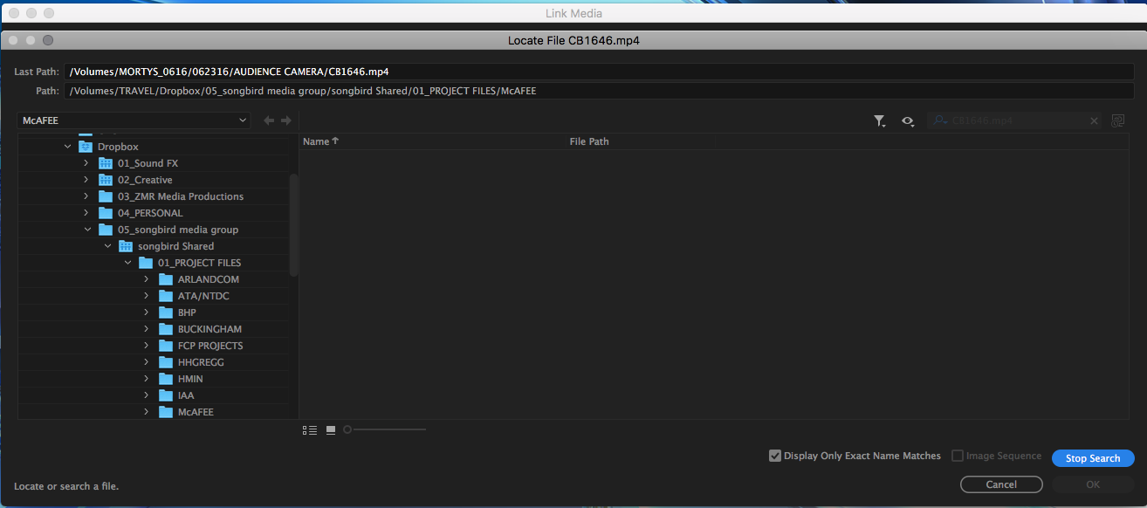Select the "FCP PROJECTS" tree row label
The width and height of the screenshot is (1147, 508).
[x=210, y=346]
